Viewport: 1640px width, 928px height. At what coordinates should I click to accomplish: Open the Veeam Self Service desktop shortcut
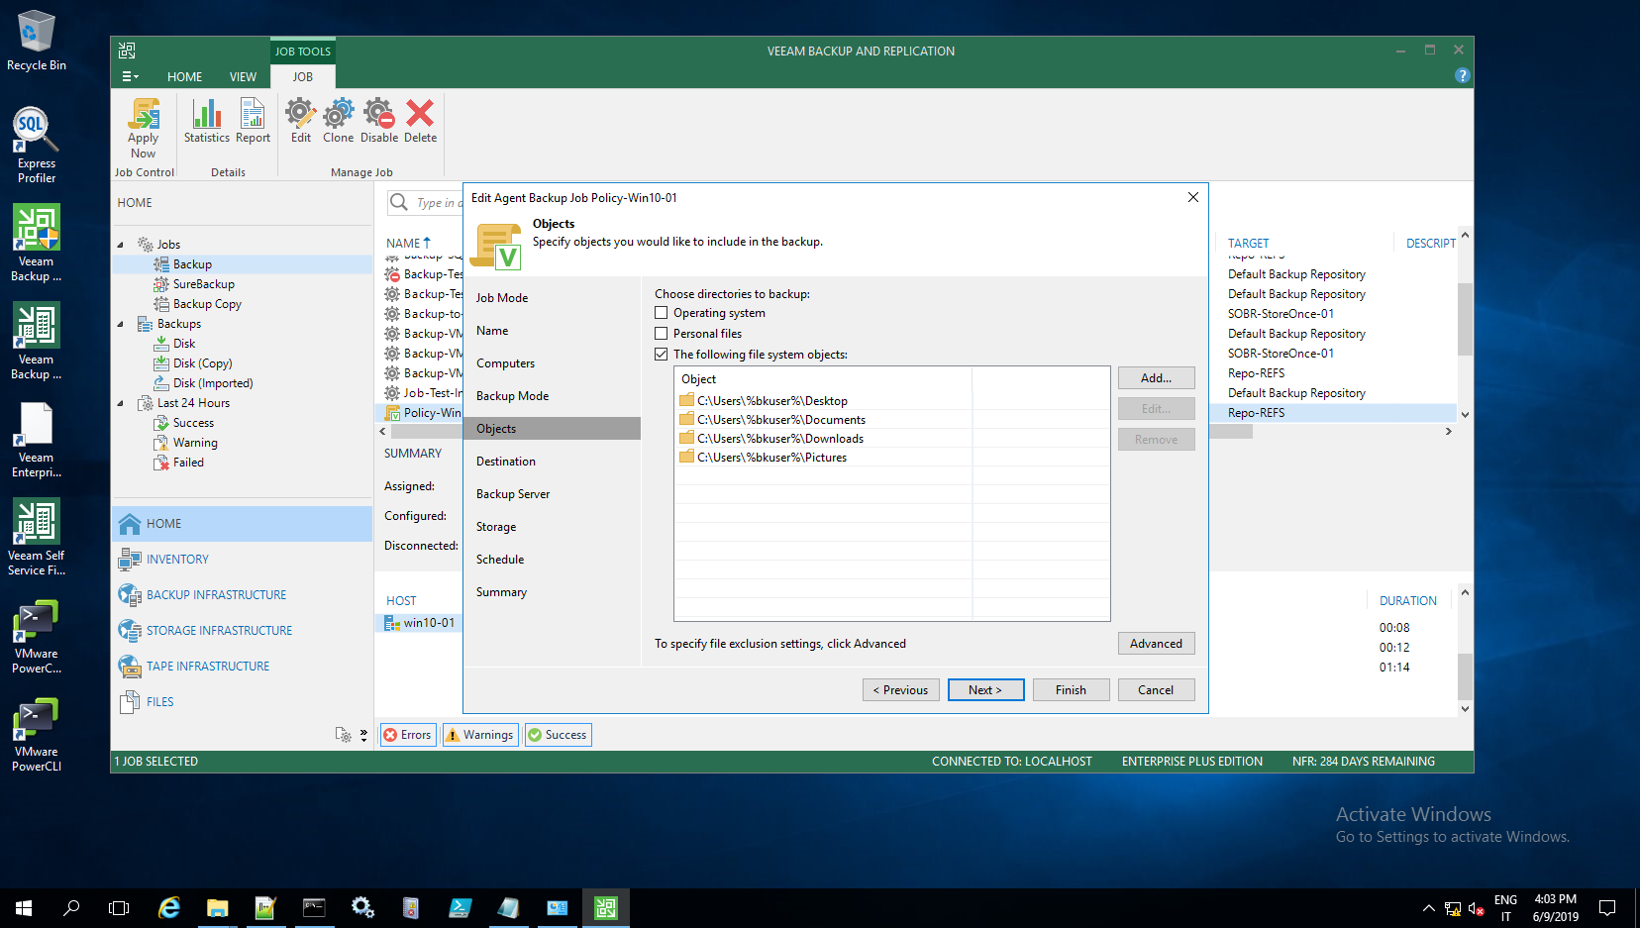click(37, 537)
